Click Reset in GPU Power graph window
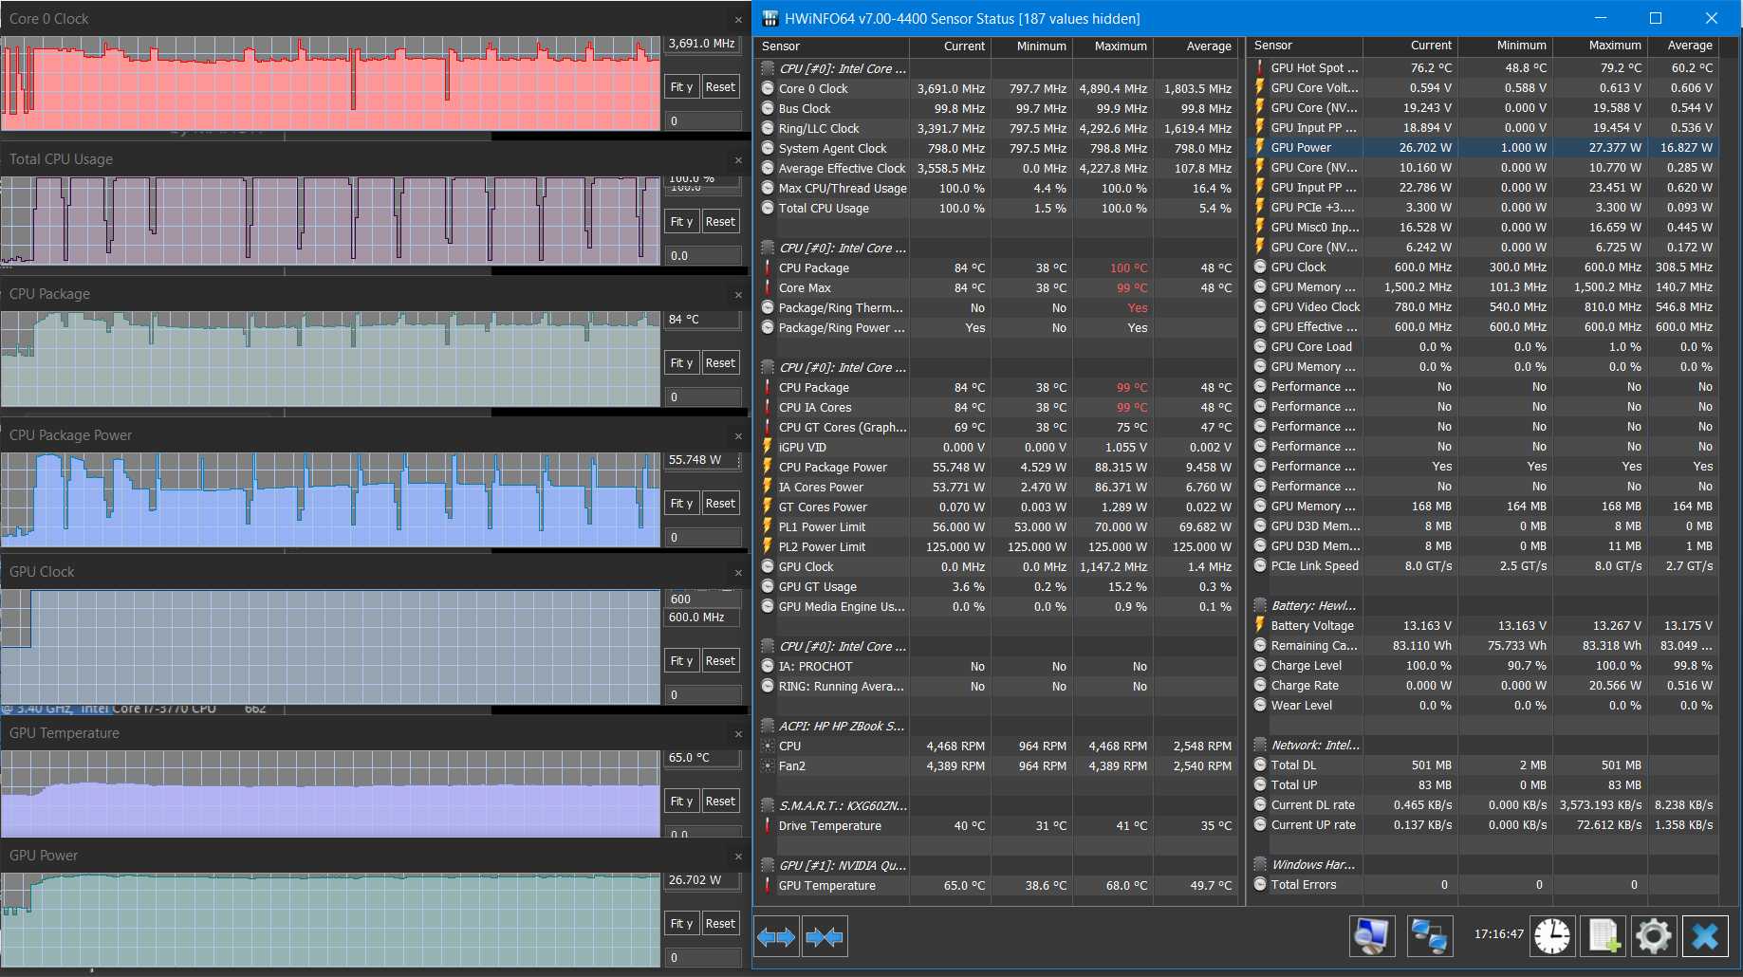 (x=720, y=923)
